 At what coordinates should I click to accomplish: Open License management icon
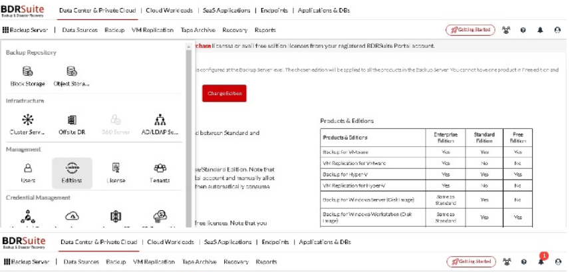tap(116, 168)
